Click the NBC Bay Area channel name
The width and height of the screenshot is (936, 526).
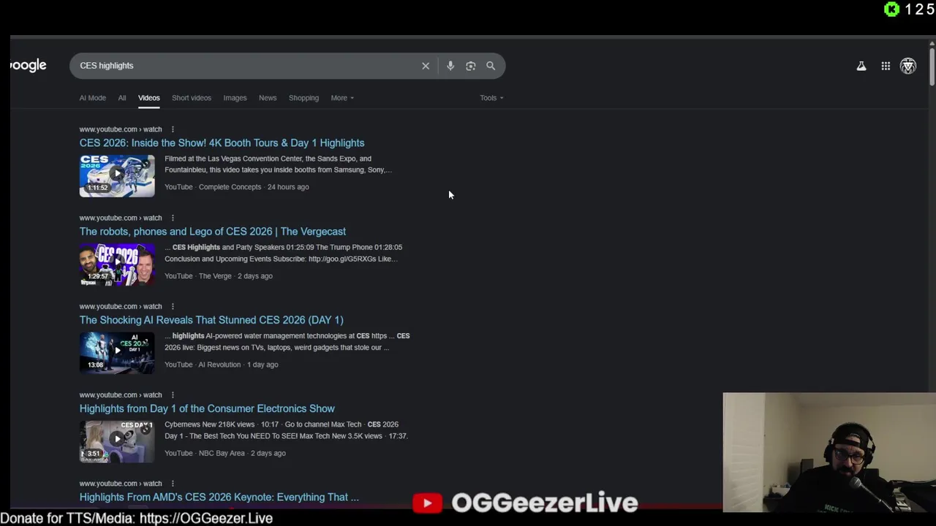pyautogui.click(x=222, y=453)
